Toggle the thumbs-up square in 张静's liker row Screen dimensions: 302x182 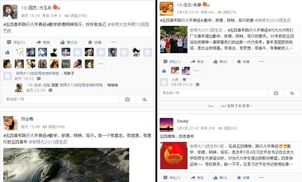(x=164, y=71)
